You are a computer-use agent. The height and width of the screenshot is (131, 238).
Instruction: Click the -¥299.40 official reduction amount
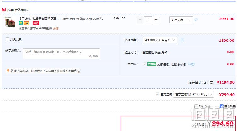(226, 95)
